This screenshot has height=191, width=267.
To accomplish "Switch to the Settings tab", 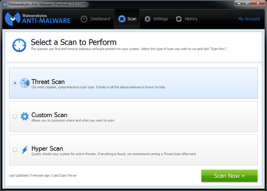I will [156, 19].
